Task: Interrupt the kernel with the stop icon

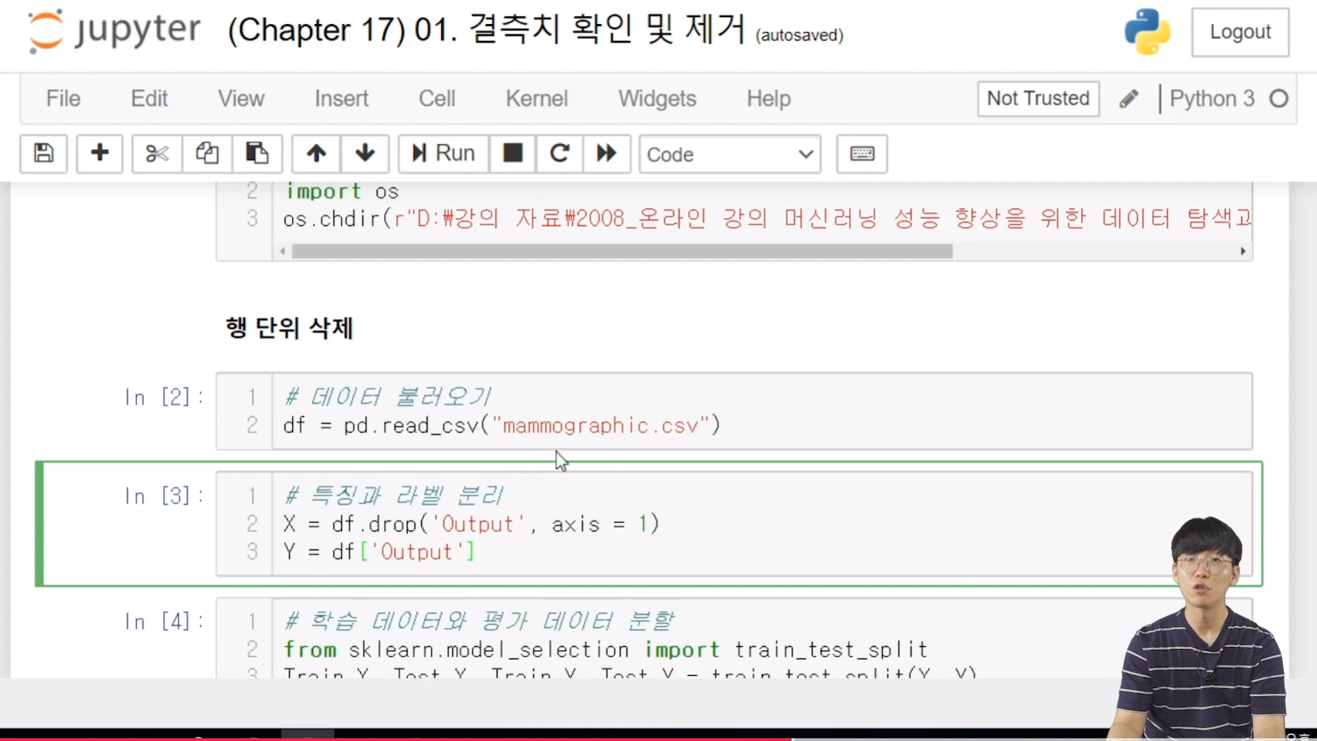Action: (x=512, y=153)
